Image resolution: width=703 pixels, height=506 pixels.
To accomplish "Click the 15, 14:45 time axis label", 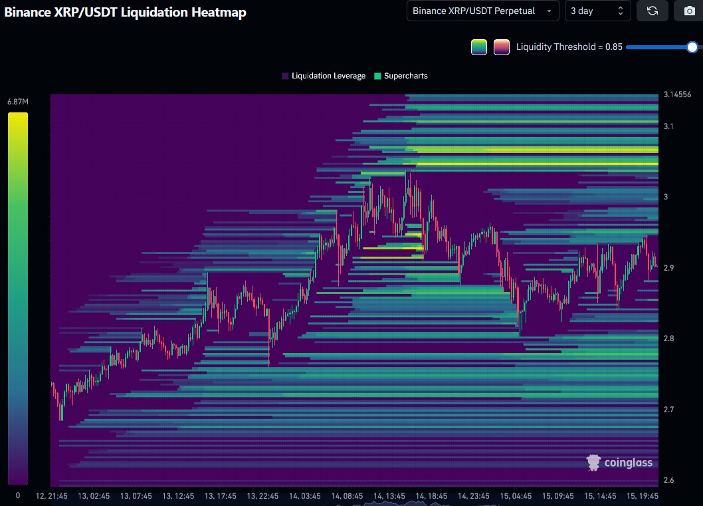I will click(600, 496).
